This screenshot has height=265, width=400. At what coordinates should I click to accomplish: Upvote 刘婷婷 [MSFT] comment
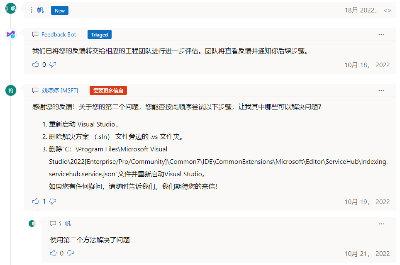click(x=36, y=201)
